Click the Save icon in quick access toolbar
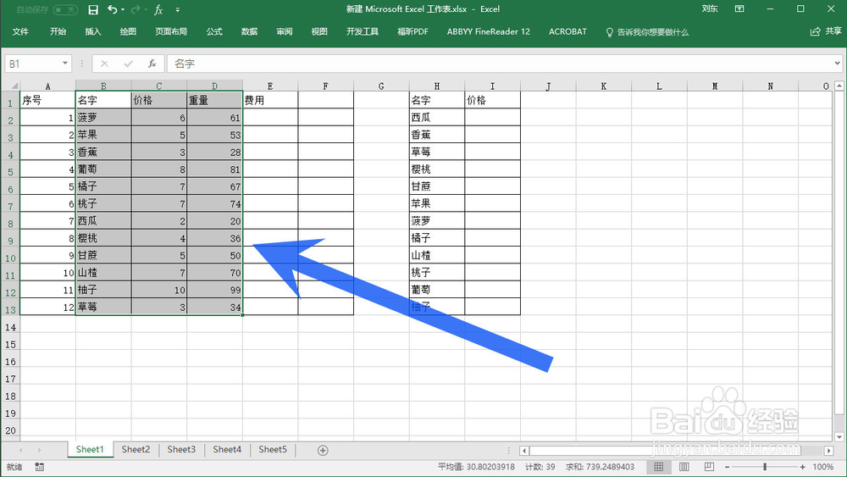Screen dimensions: 847x477 click(x=93, y=9)
